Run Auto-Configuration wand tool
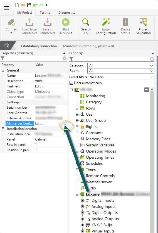Viewport: 158px width, 233px height. (x=106, y=22)
